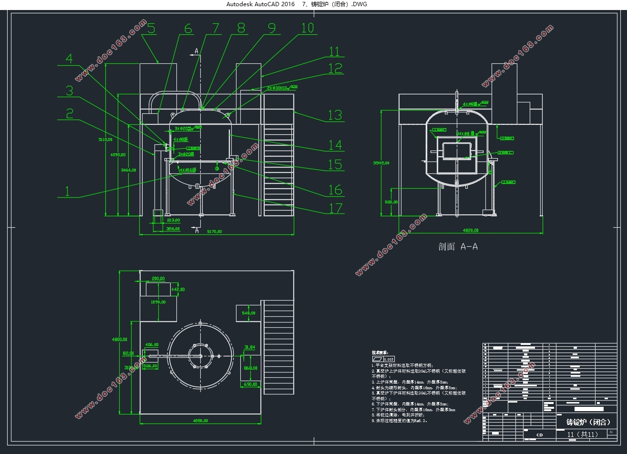This screenshot has width=627, height=454.
Task: Click the 526,00 dimension value
Action: (150, 366)
